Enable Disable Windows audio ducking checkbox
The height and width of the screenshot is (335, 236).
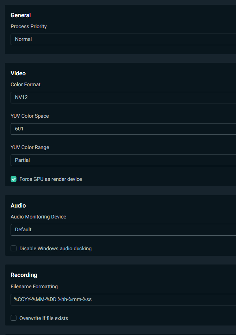pyautogui.click(x=14, y=248)
